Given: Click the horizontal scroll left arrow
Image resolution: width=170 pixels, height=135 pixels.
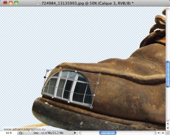Looking at the screenshot, I should (x=159, y=133).
